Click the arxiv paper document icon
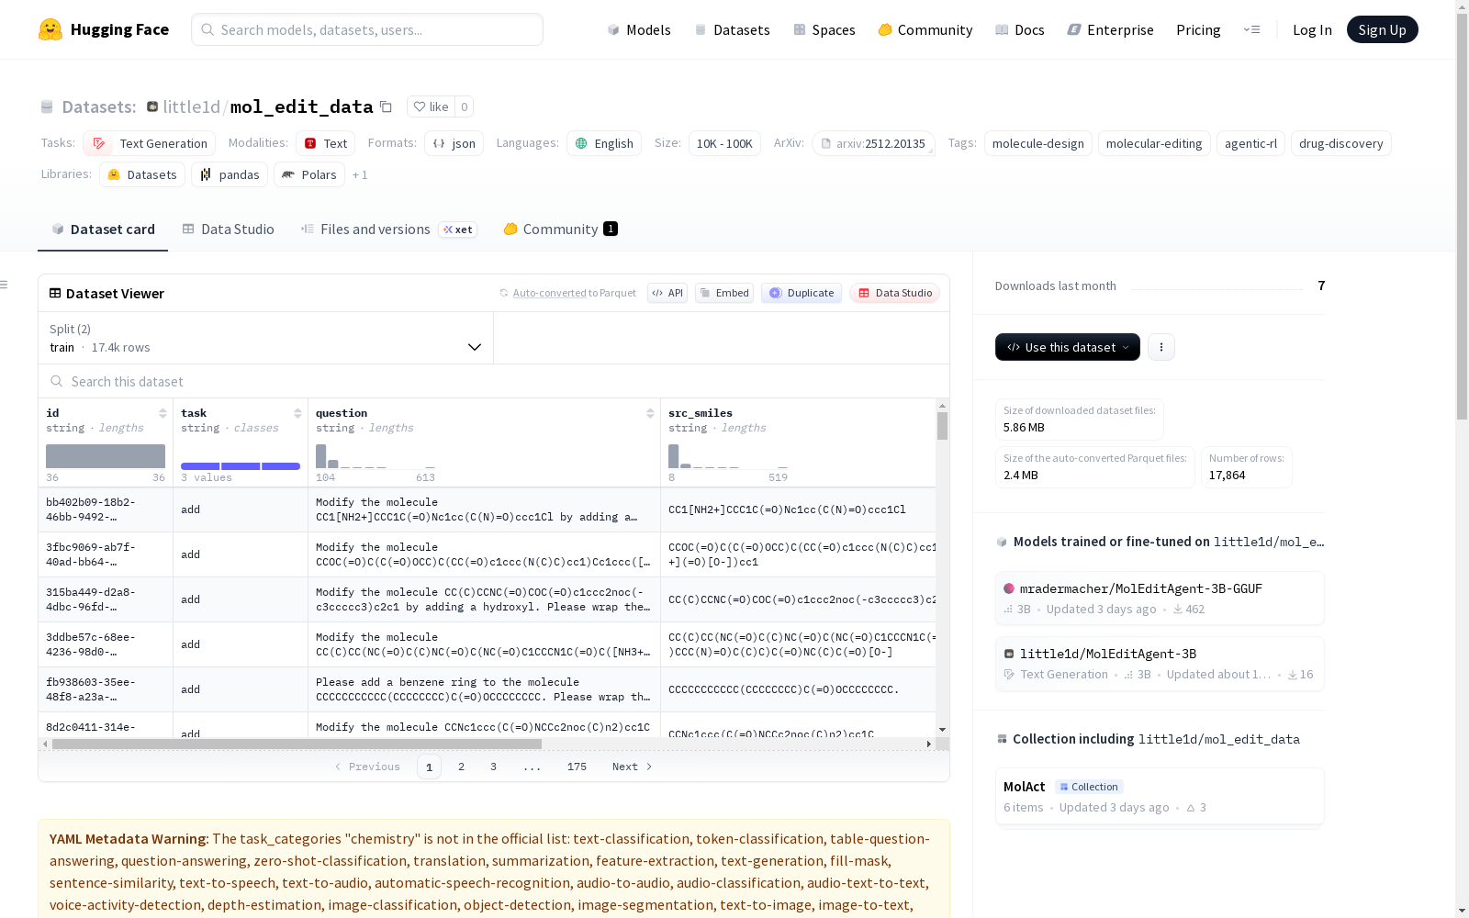Screen dimensions: 1469x918 (x=826, y=143)
